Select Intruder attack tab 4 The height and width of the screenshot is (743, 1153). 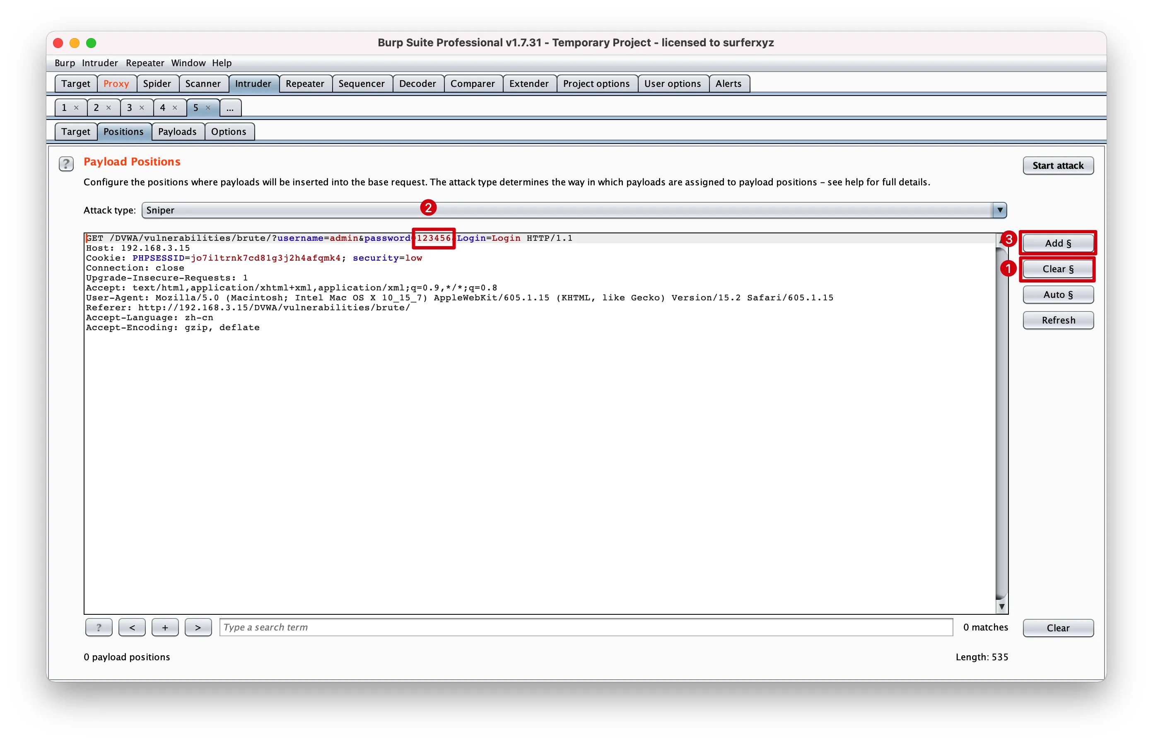click(x=163, y=108)
